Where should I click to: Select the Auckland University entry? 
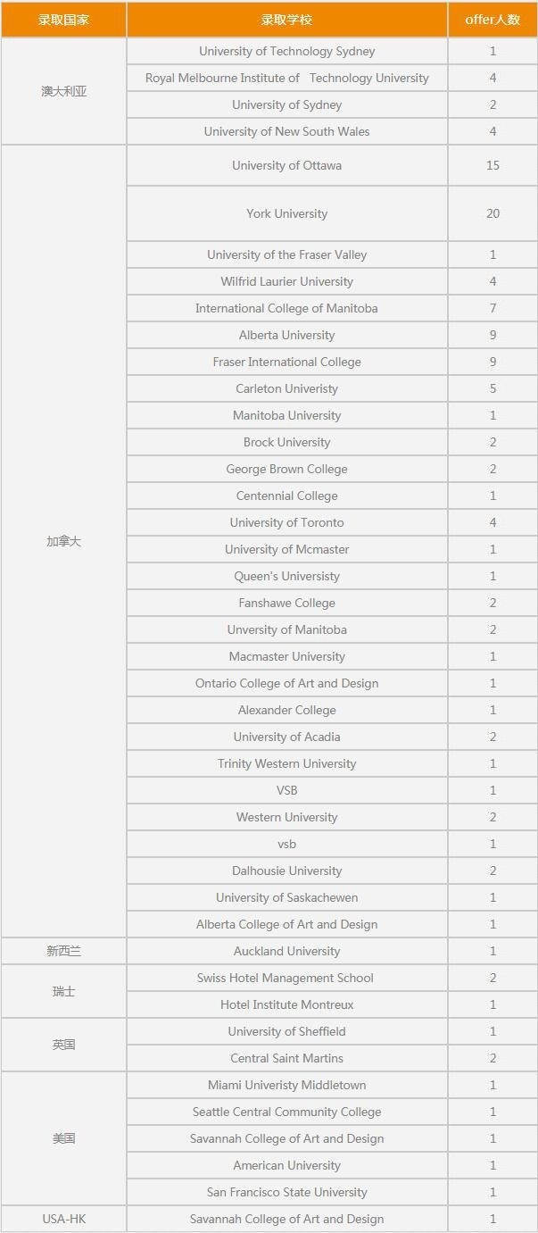[286, 951]
